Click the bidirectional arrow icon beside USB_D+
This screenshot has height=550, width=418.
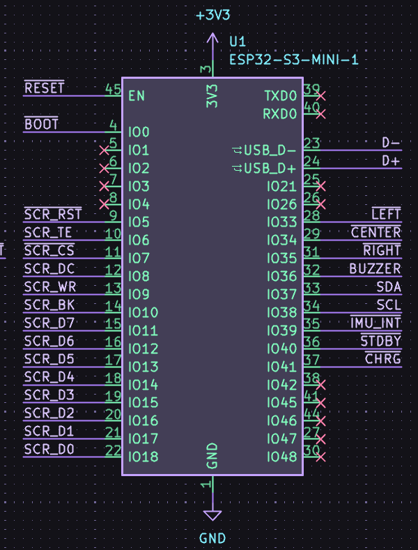click(x=238, y=169)
